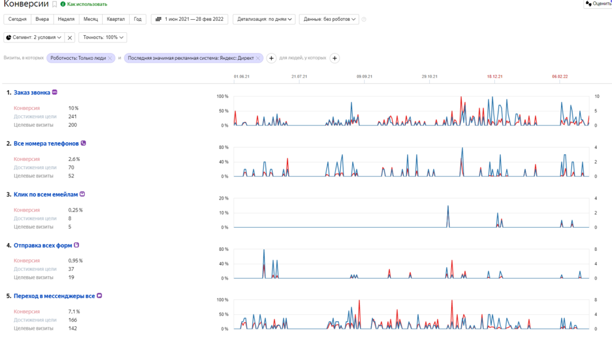Open the Сегмент: 2 условия dropdown

click(34, 38)
